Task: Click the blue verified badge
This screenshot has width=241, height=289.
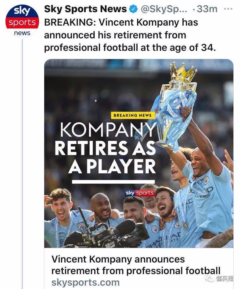Action: 133,9
